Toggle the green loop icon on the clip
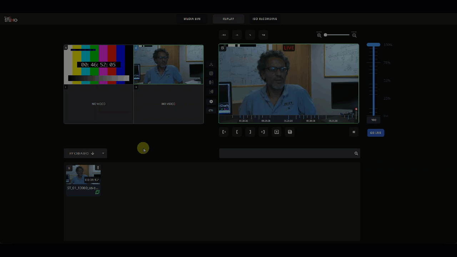This screenshot has width=457, height=257. pyautogui.click(x=97, y=192)
